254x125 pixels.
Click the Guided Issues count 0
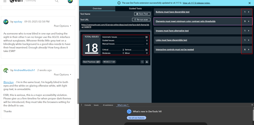click(147, 40)
